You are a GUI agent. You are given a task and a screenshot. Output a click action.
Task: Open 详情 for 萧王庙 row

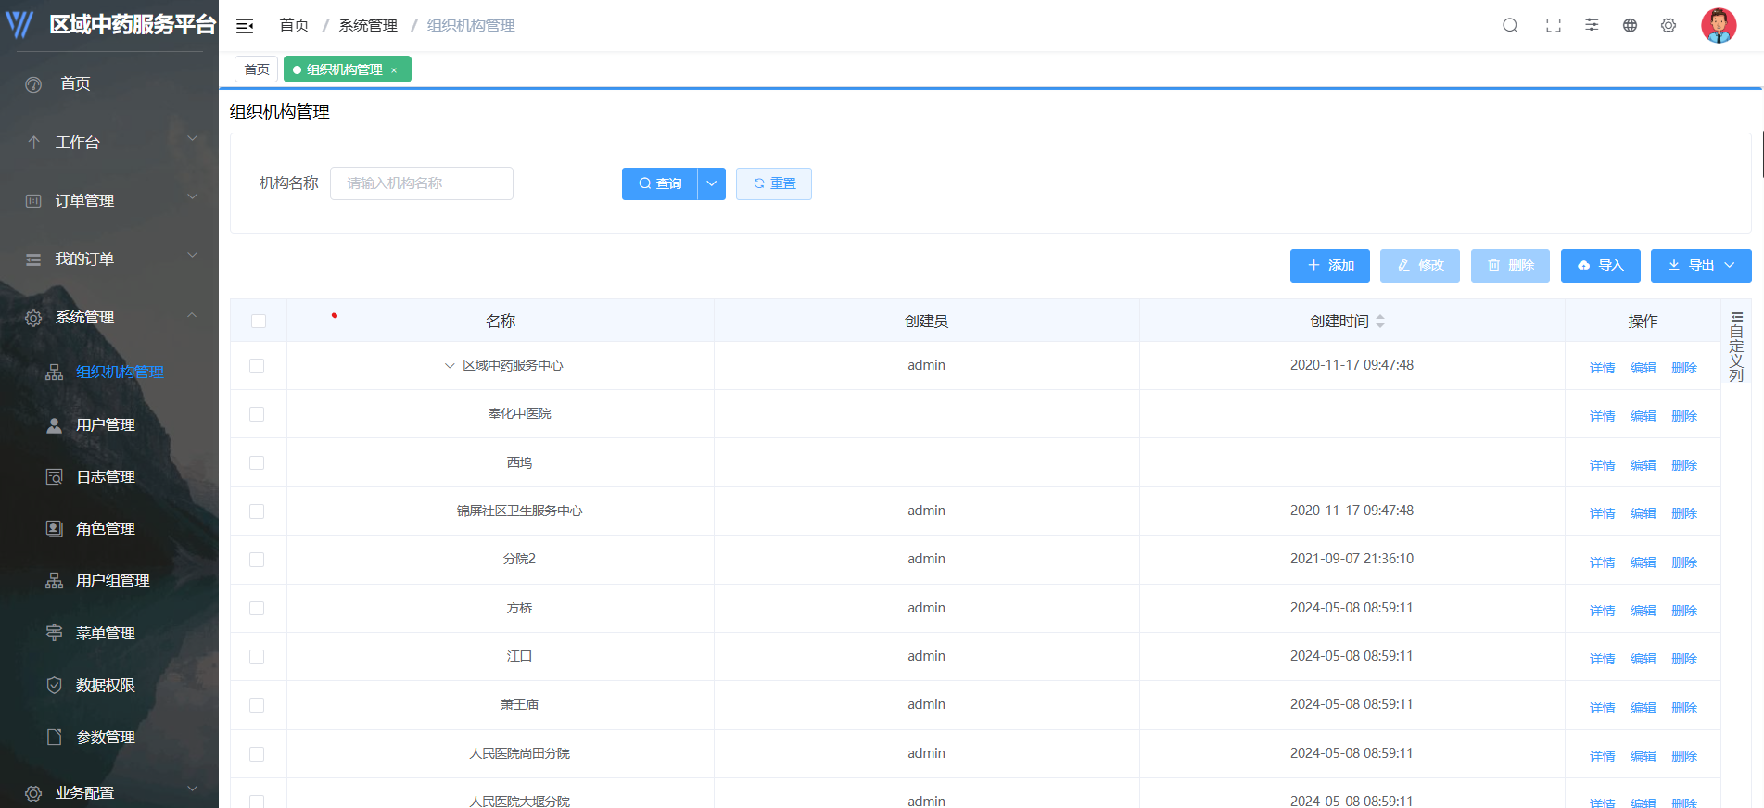1602,708
